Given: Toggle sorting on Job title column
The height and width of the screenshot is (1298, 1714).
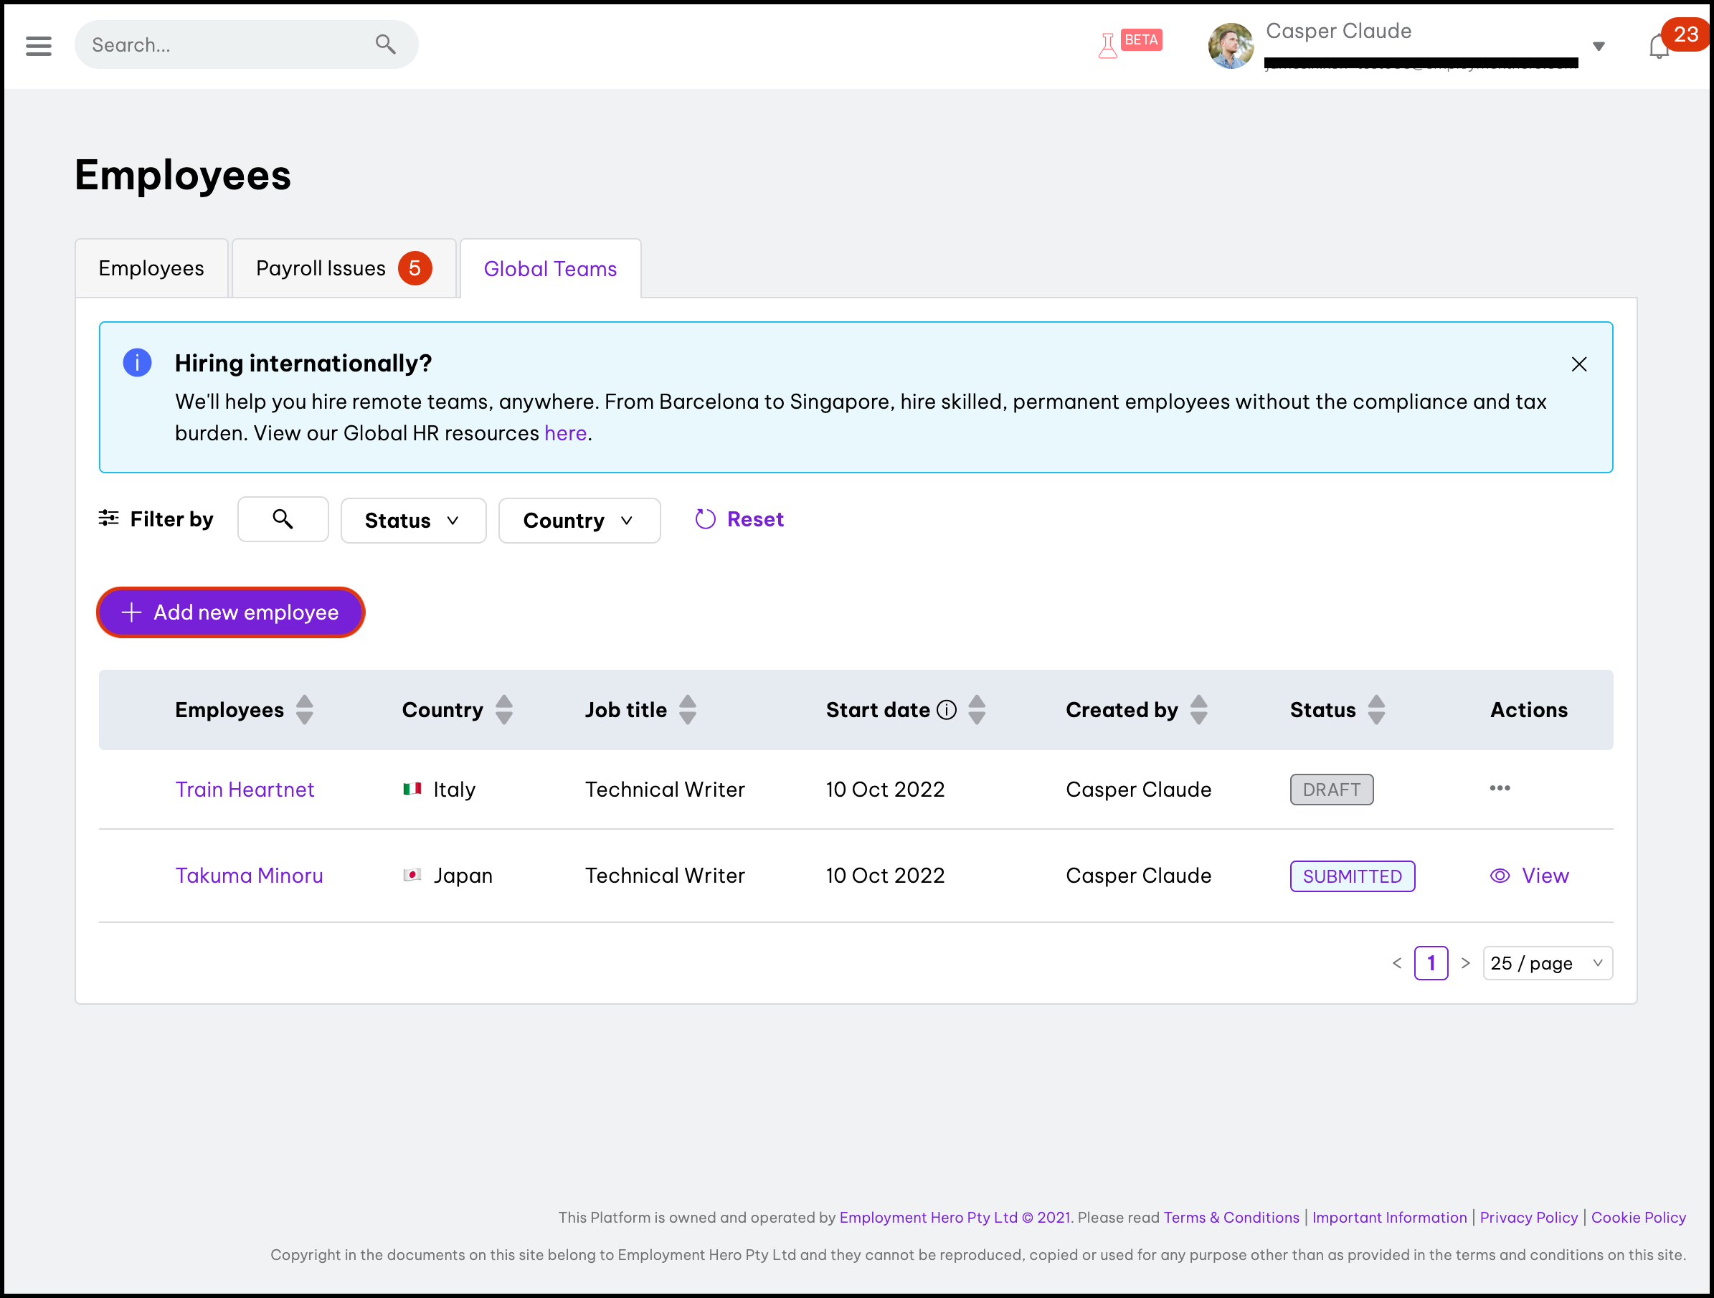Looking at the screenshot, I should 687,710.
